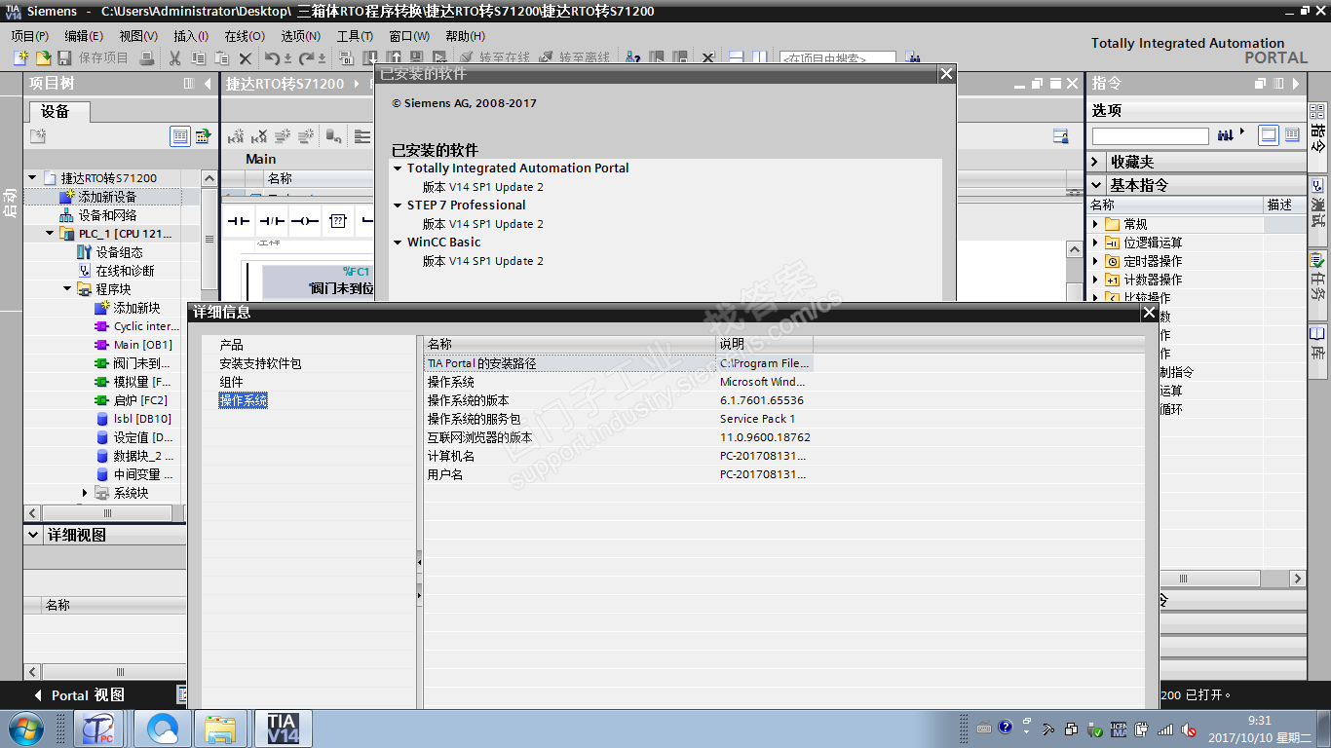This screenshot has width=1331, height=748.
Task: Click the 名称 column header in 详细信息
Action: click(x=570, y=344)
